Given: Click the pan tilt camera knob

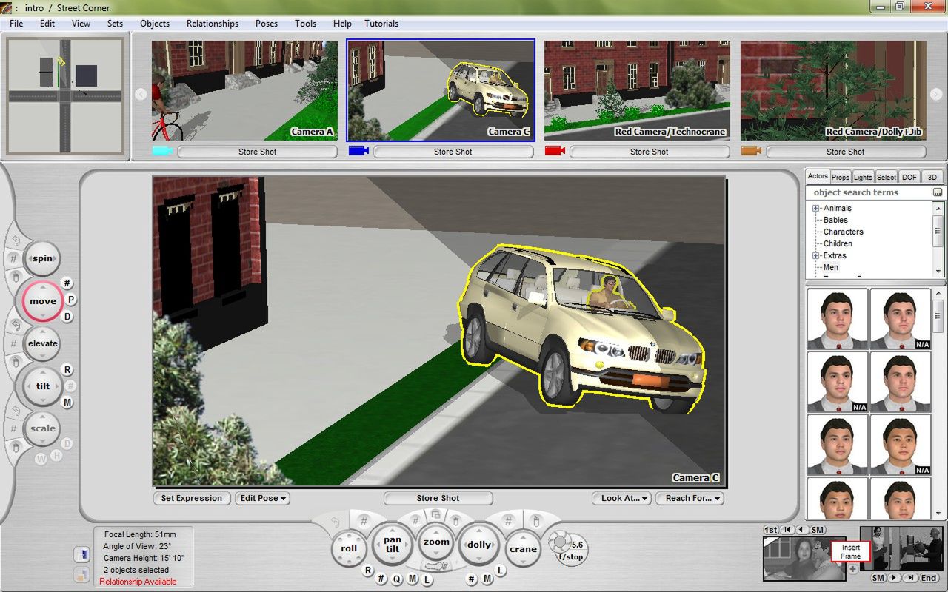Looking at the screenshot, I should [393, 545].
